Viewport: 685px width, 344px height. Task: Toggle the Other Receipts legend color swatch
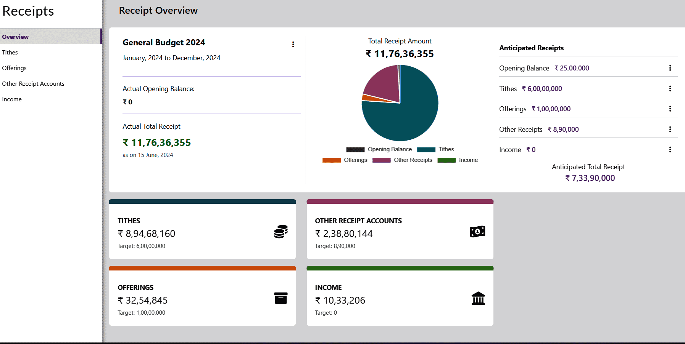[x=381, y=160]
